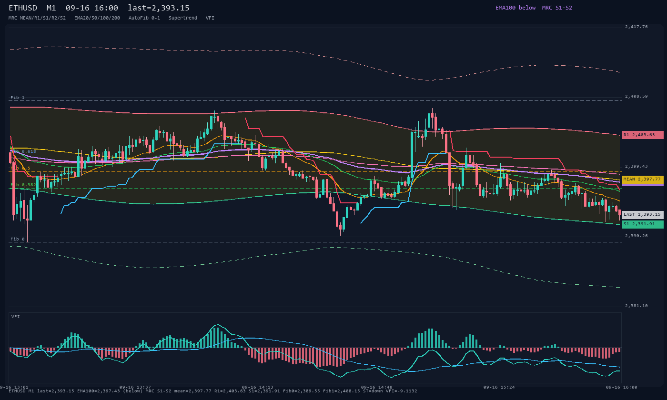The width and height of the screenshot is (667, 400).
Task: Select the VFI entry in the top legend
Action: [x=210, y=18]
